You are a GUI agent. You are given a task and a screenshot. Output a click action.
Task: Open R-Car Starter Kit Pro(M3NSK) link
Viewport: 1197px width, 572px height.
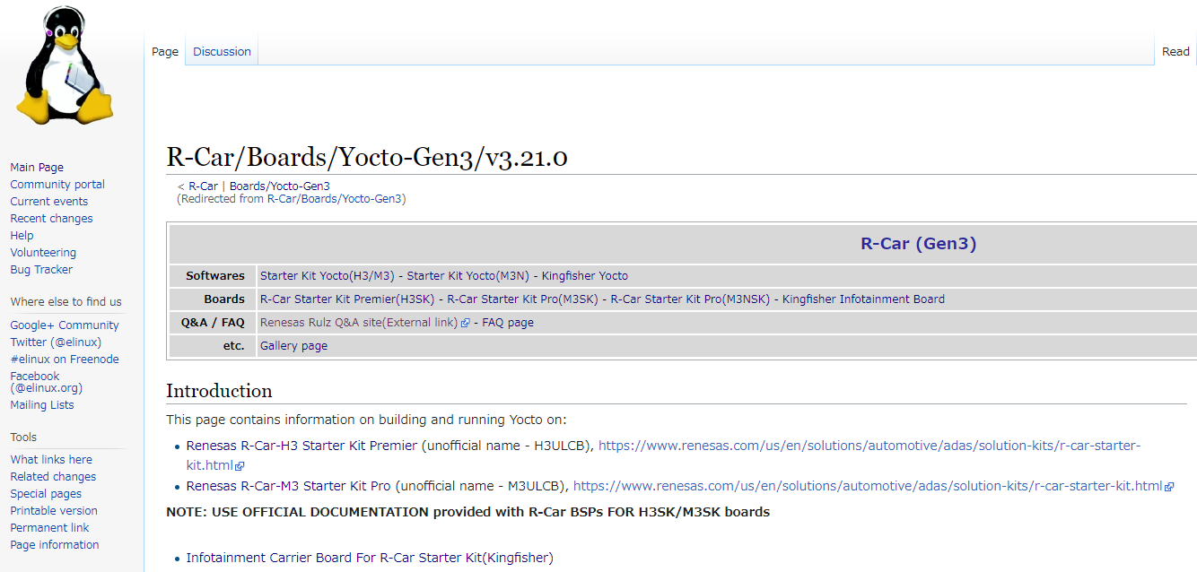coord(690,299)
